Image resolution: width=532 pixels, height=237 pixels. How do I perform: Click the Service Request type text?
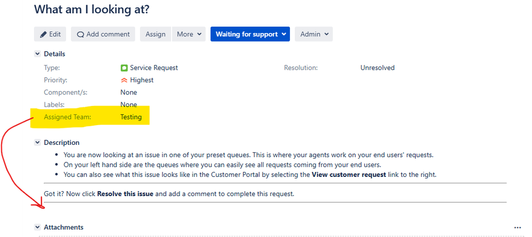tap(154, 68)
